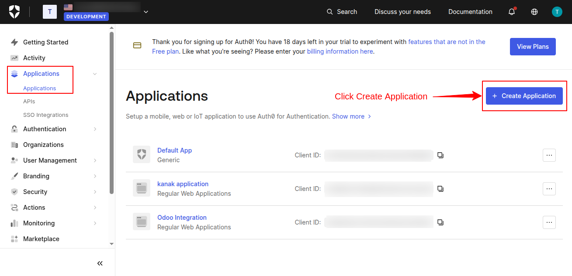
Task: Open the tenant avatar T tile
Action: 50,12
